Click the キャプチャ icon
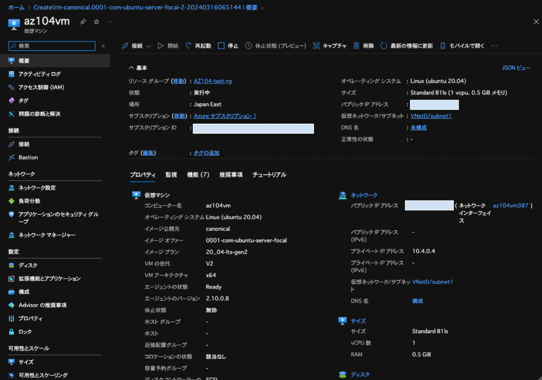The width and height of the screenshot is (542, 380). click(x=316, y=46)
